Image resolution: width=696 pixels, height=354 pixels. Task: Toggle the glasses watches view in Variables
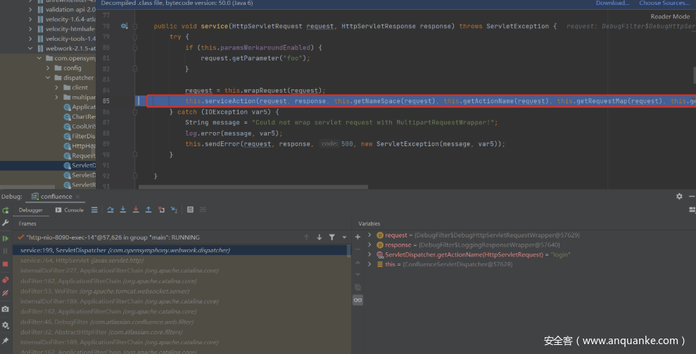point(358,300)
